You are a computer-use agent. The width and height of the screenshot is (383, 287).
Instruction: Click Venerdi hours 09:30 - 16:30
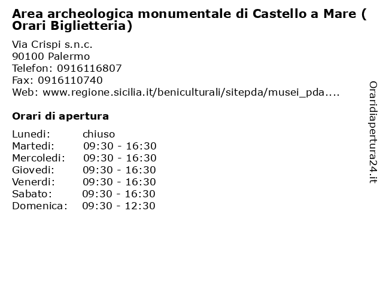coord(119,182)
